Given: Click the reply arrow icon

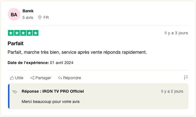Looking at the screenshot, I should coord(60,78).
